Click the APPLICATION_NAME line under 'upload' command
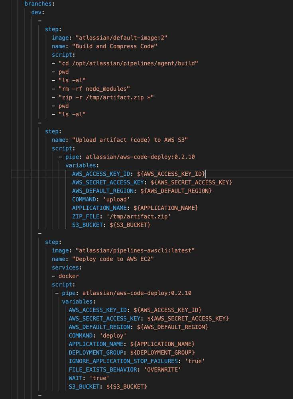 (135, 208)
